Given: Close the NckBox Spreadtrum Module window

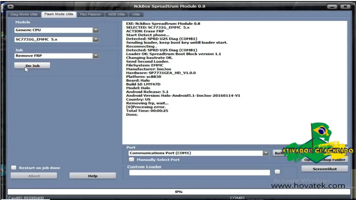Looking at the screenshot, I should (345, 7).
